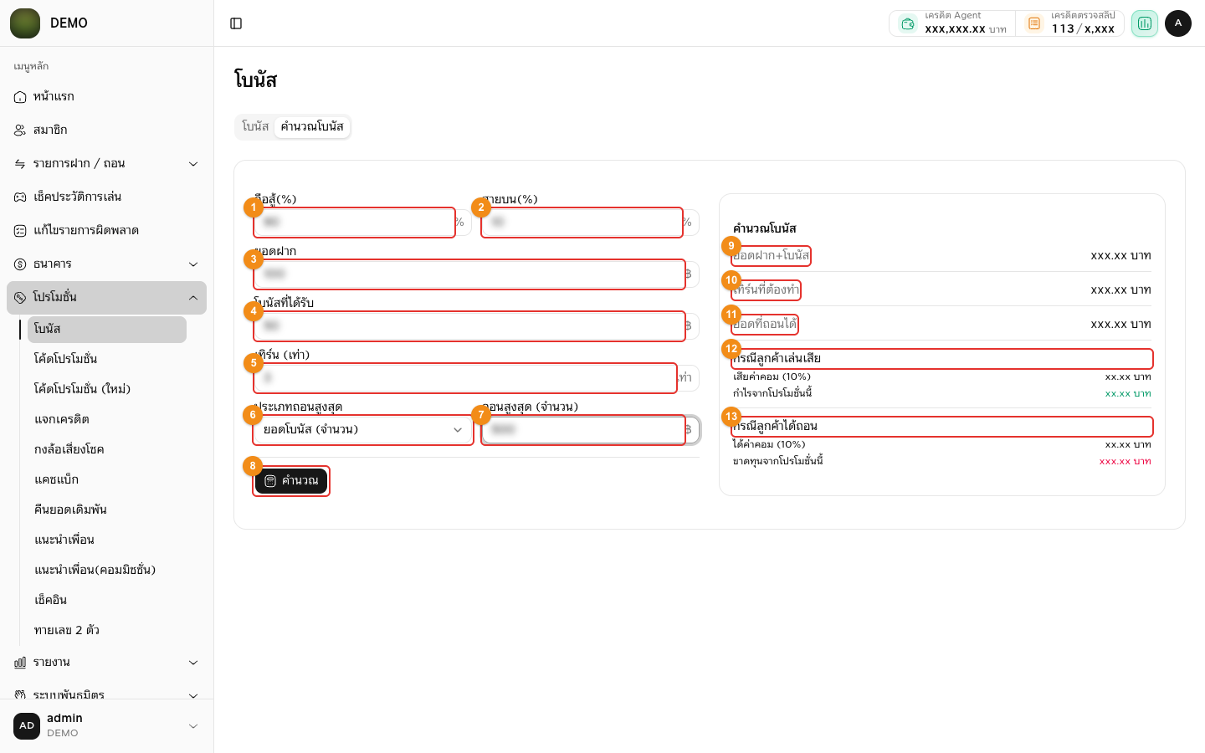
Task: Open หน้าแรก home menu item
Action: pos(106,97)
